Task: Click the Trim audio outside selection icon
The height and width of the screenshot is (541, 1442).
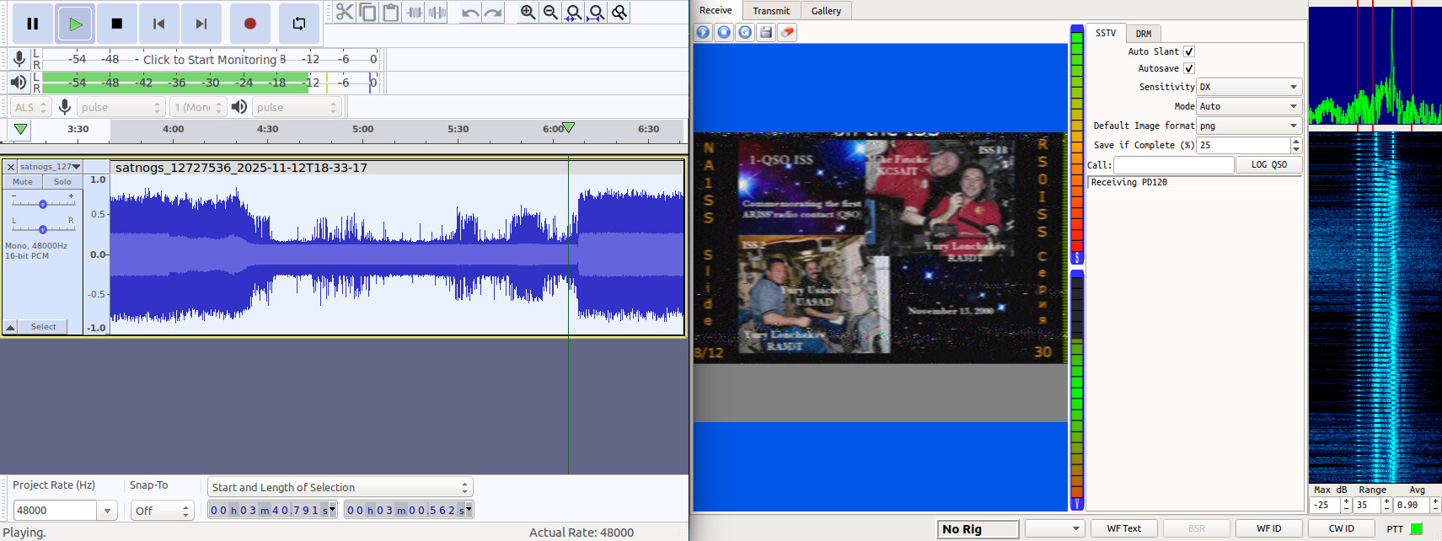Action: pos(415,12)
